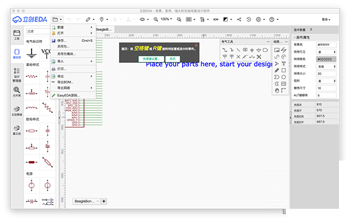350x221 pixels.
Task: Place the ground symbol from the library
Action: click(32, 54)
